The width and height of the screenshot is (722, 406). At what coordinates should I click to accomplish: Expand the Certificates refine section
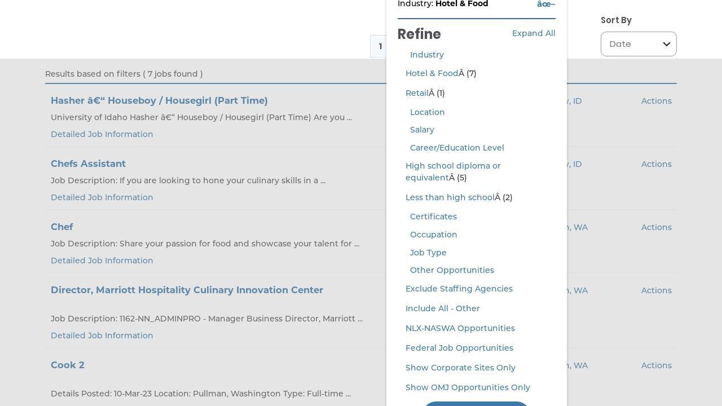(433, 217)
